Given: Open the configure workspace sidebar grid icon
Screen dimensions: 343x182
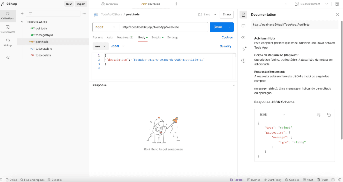Looking at the screenshot, I should pos(8,57).
